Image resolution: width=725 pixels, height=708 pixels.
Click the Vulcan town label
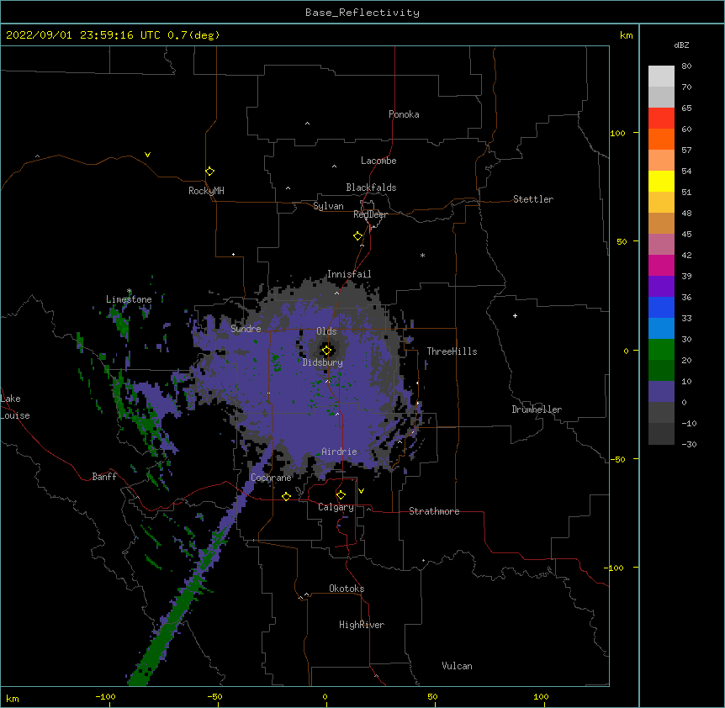[x=457, y=666]
